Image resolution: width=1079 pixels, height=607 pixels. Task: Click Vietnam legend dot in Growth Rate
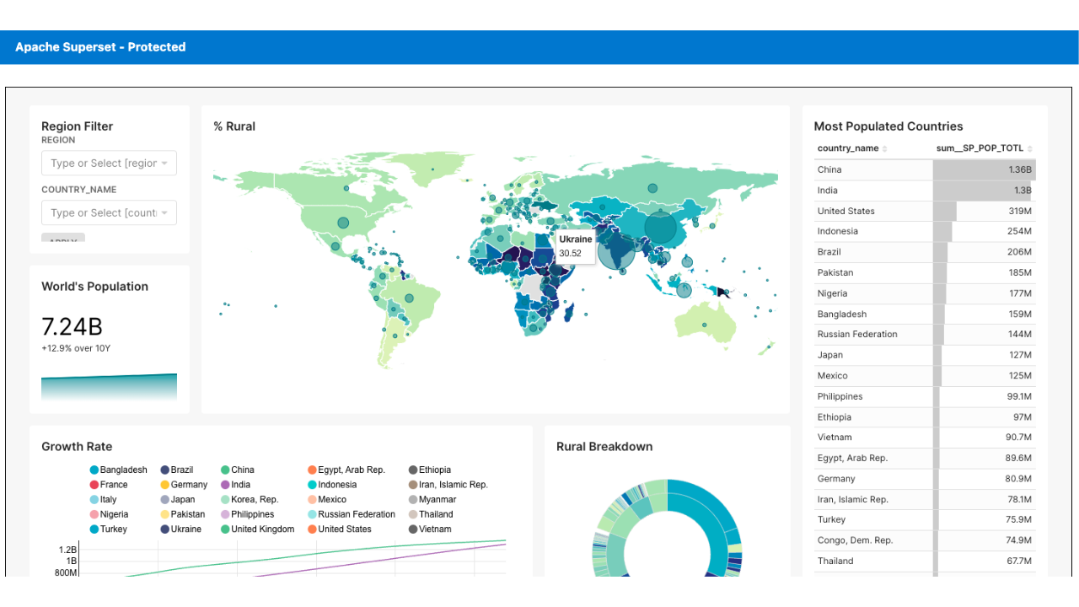click(413, 529)
